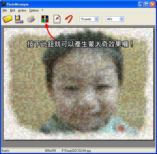157x154 pixels.
Task: Click the PhotoMosaique title bar app icon
Action: point(4,4)
